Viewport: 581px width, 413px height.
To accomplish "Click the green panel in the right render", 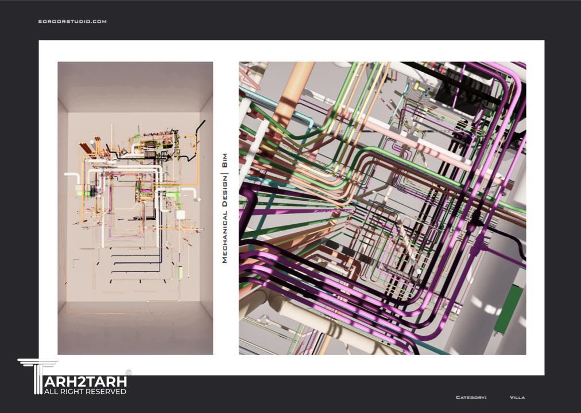I will 508,310.
